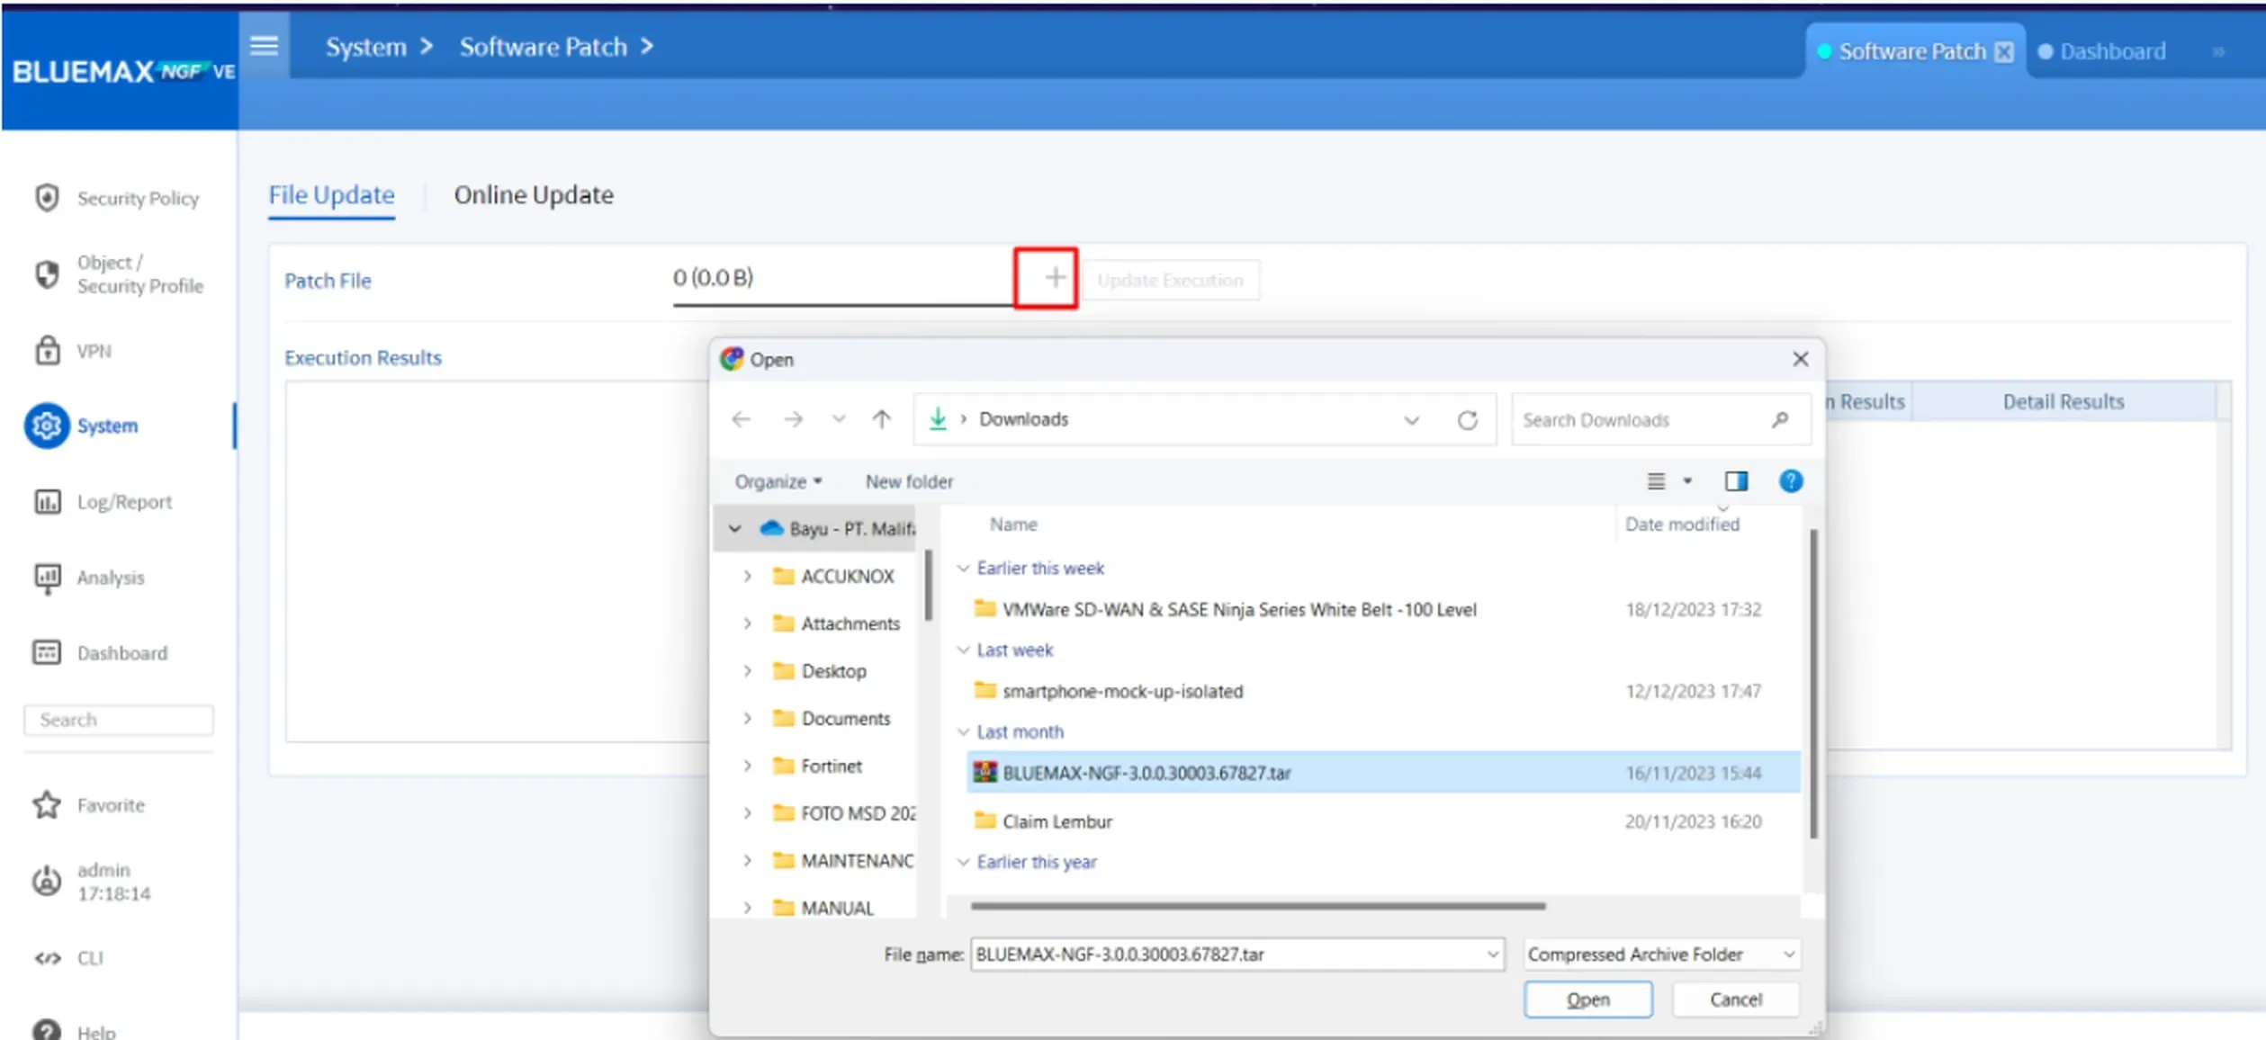This screenshot has width=2266, height=1040.
Task: Select BLUEMAX-NGF-3.0.0.30003.67827.tar file
Action: [1383, 773]
